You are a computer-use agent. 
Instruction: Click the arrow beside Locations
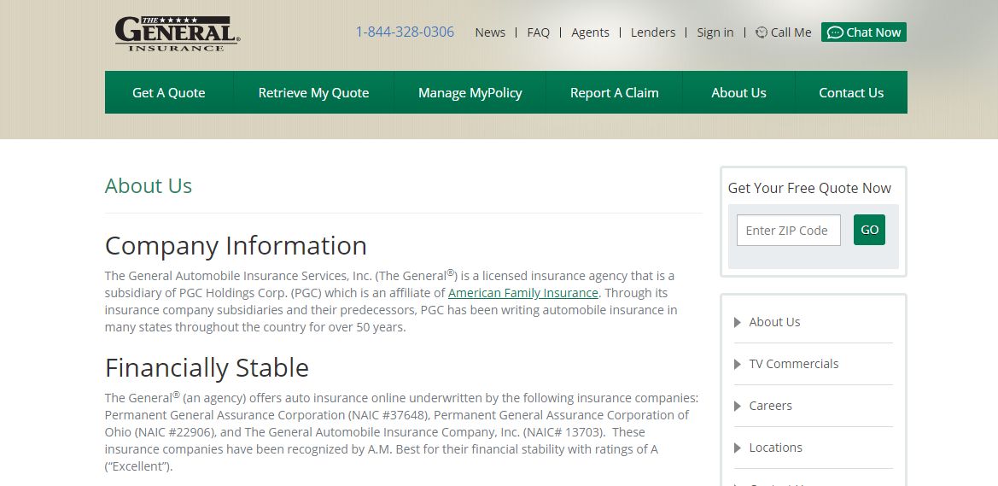click(738, 448)
